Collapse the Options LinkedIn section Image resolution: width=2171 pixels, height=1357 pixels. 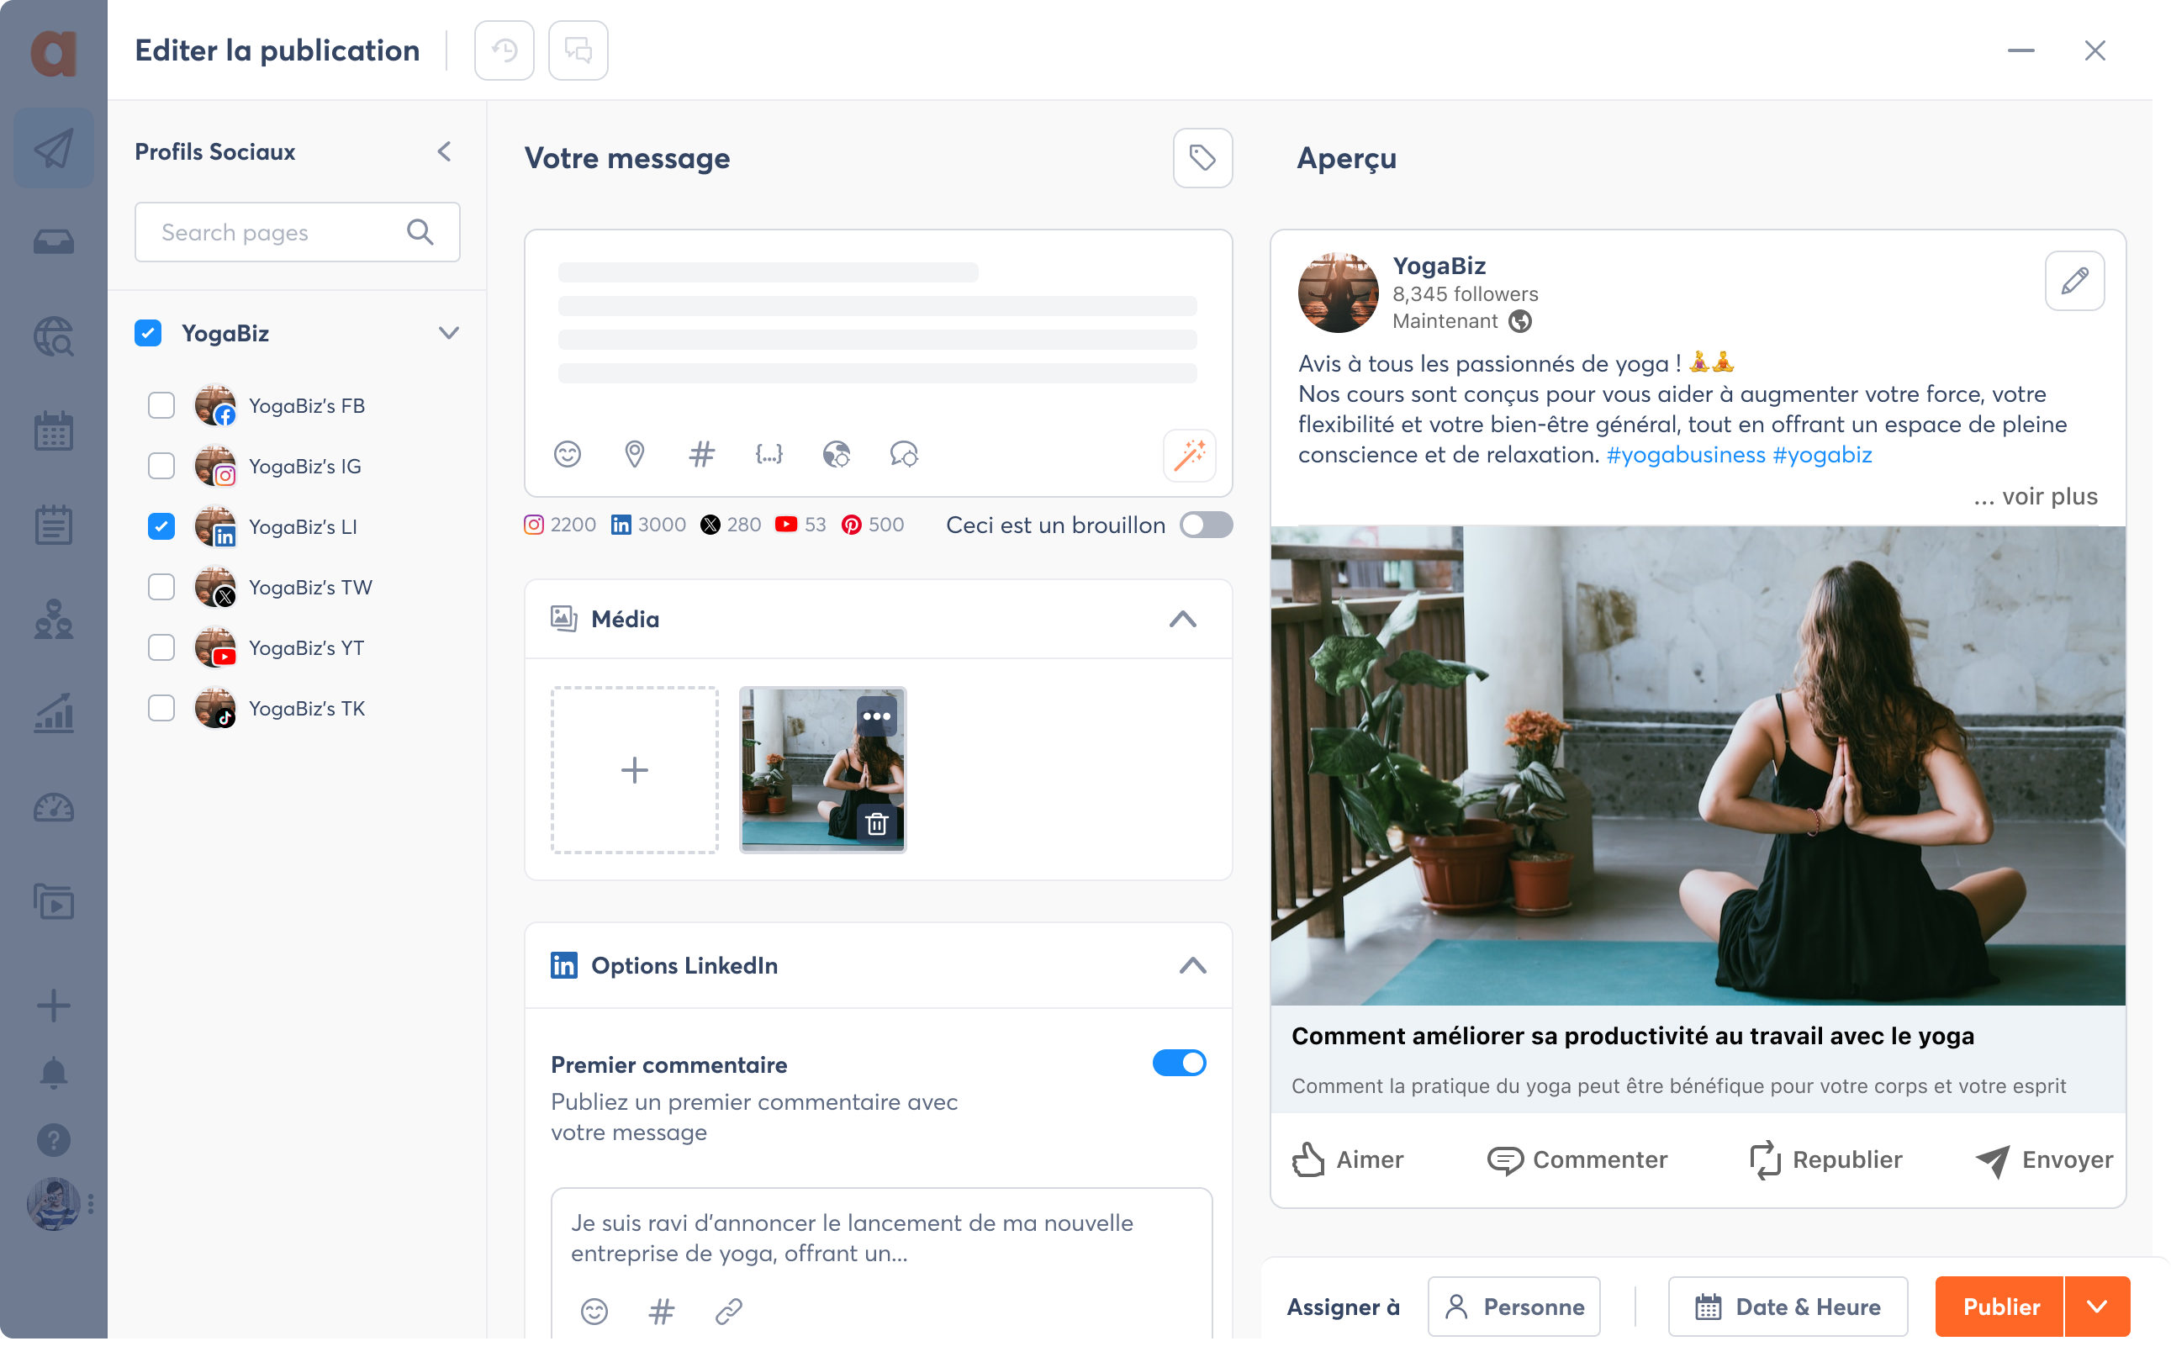pyautogui.click(x=1192, y=966)
